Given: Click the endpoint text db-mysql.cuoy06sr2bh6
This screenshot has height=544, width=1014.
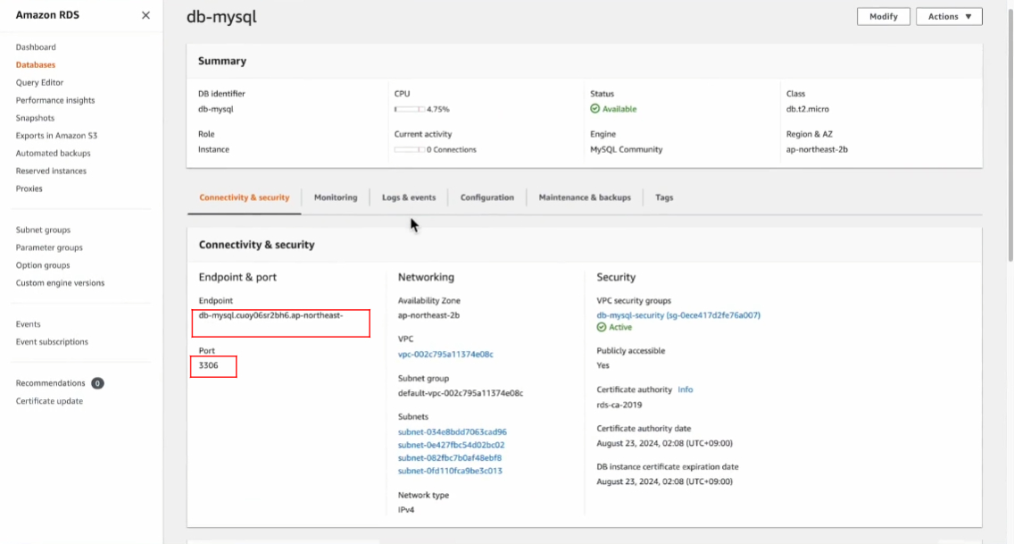Looking at the screenshot, I should [x=271, y=315].
